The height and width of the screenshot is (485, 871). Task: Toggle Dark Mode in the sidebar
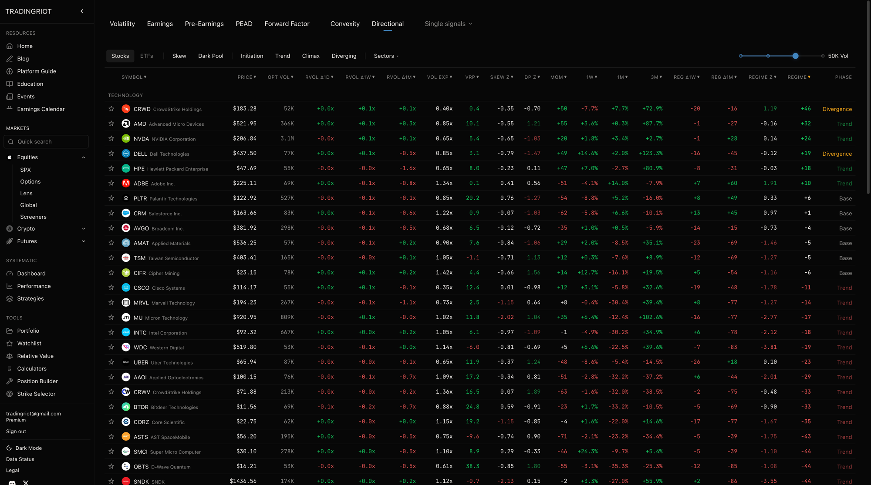pyautogui.click(x=24, y=448)
